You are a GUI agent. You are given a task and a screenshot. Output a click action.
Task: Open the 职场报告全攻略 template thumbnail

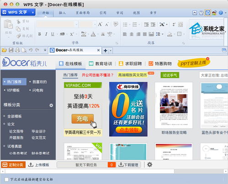[174, 105]
